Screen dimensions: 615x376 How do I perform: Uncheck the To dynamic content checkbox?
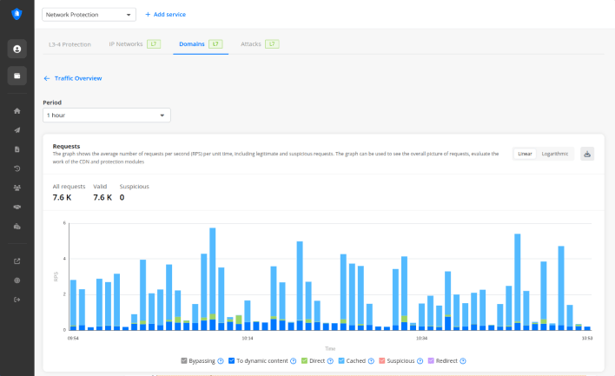click(x=233, y=361)
